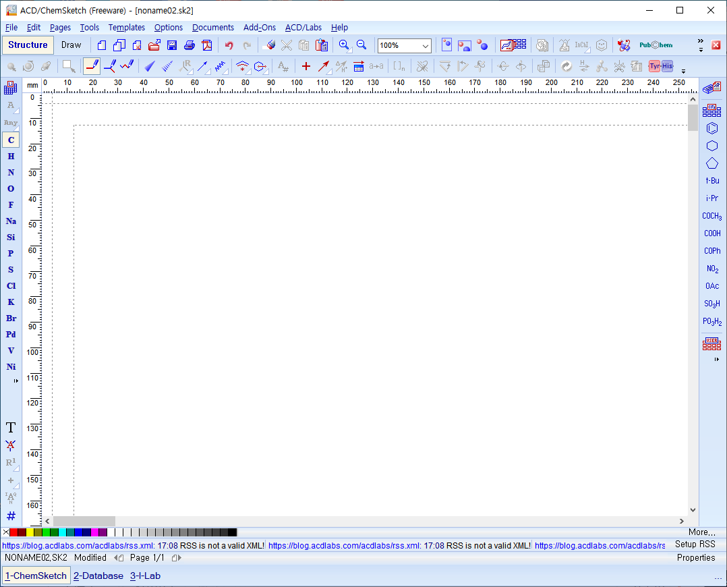The width and height of the screenshot is (727, 587).
Task: Select Carbon atom button
Action: pyautogui.click(x=11, y=140)
